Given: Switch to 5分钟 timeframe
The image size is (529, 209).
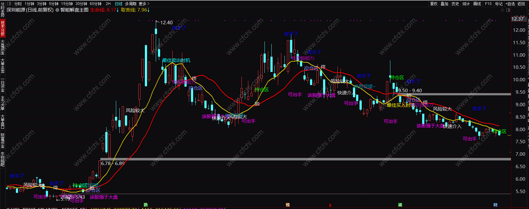Looking at the screenshot, I should point(54,4).
